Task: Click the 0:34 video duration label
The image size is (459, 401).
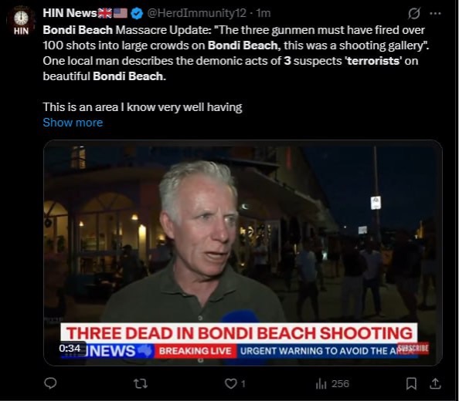Action: coord(70,348)
